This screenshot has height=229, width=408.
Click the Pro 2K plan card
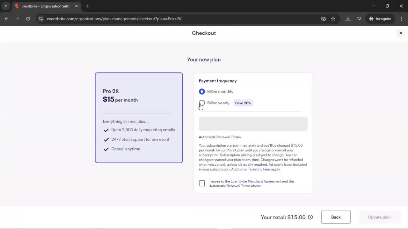point(139,118)
